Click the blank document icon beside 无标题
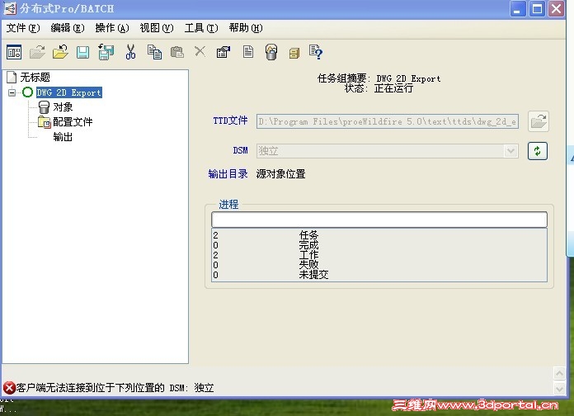Screen dimensions: 574x416 click(x=12, y=77)
